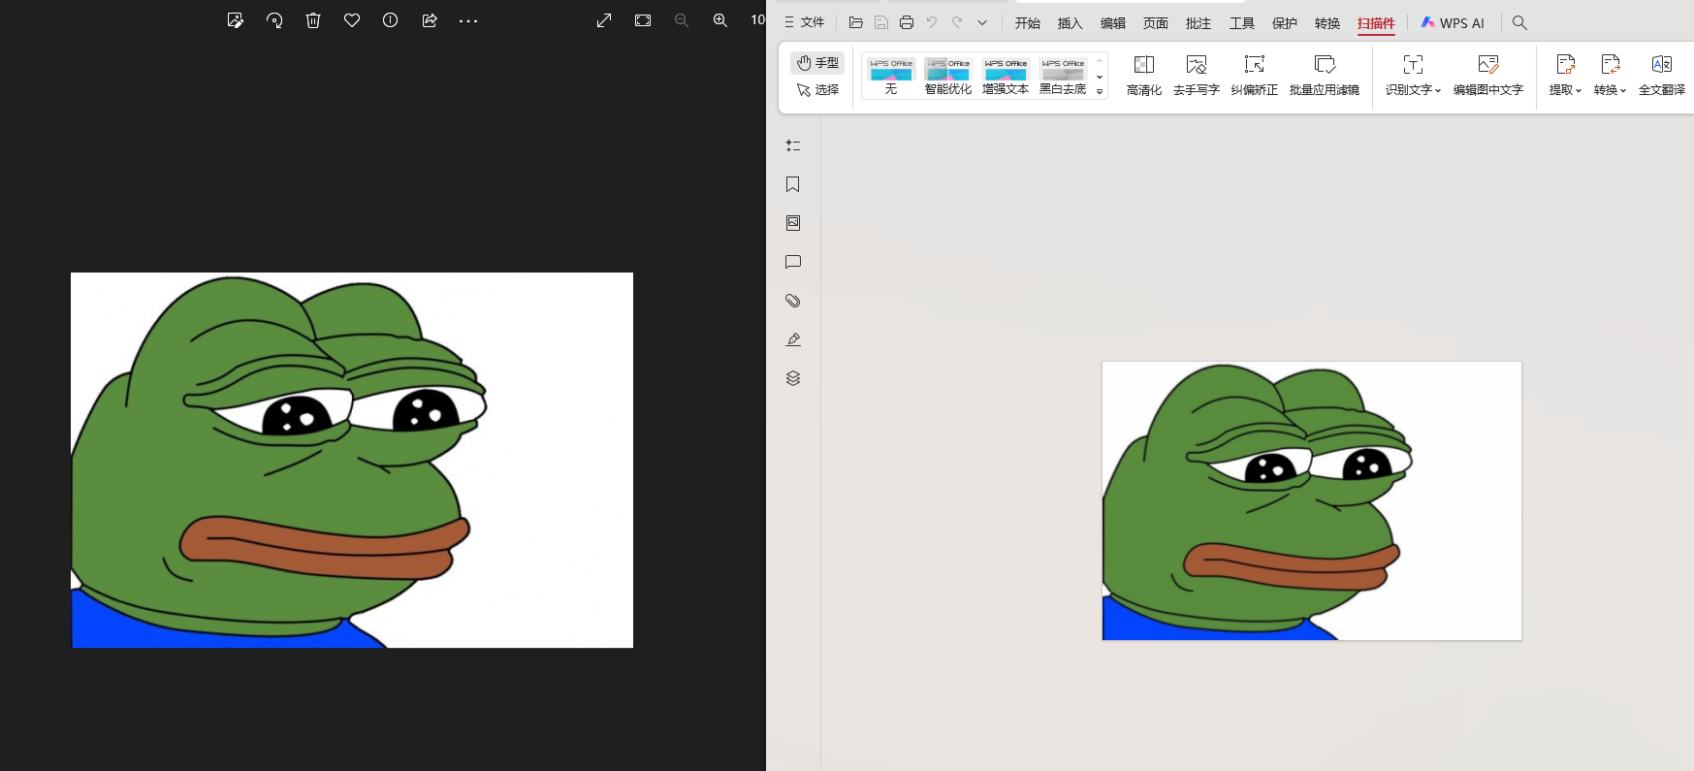Delete the photo using the trash icon

click(313, 20)
